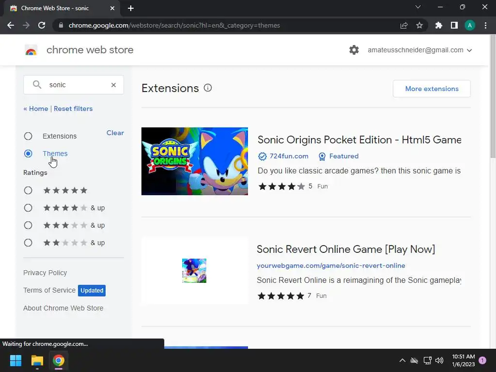Open Sonic Revert Online Game title

point(346,249)
